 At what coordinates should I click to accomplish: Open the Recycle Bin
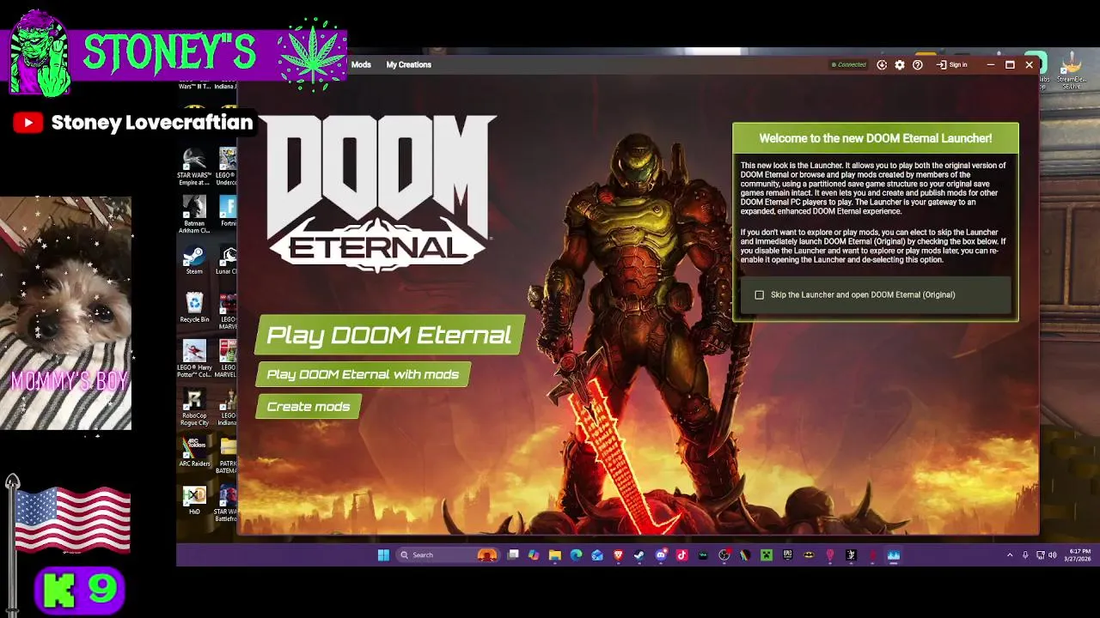(194, 308)
